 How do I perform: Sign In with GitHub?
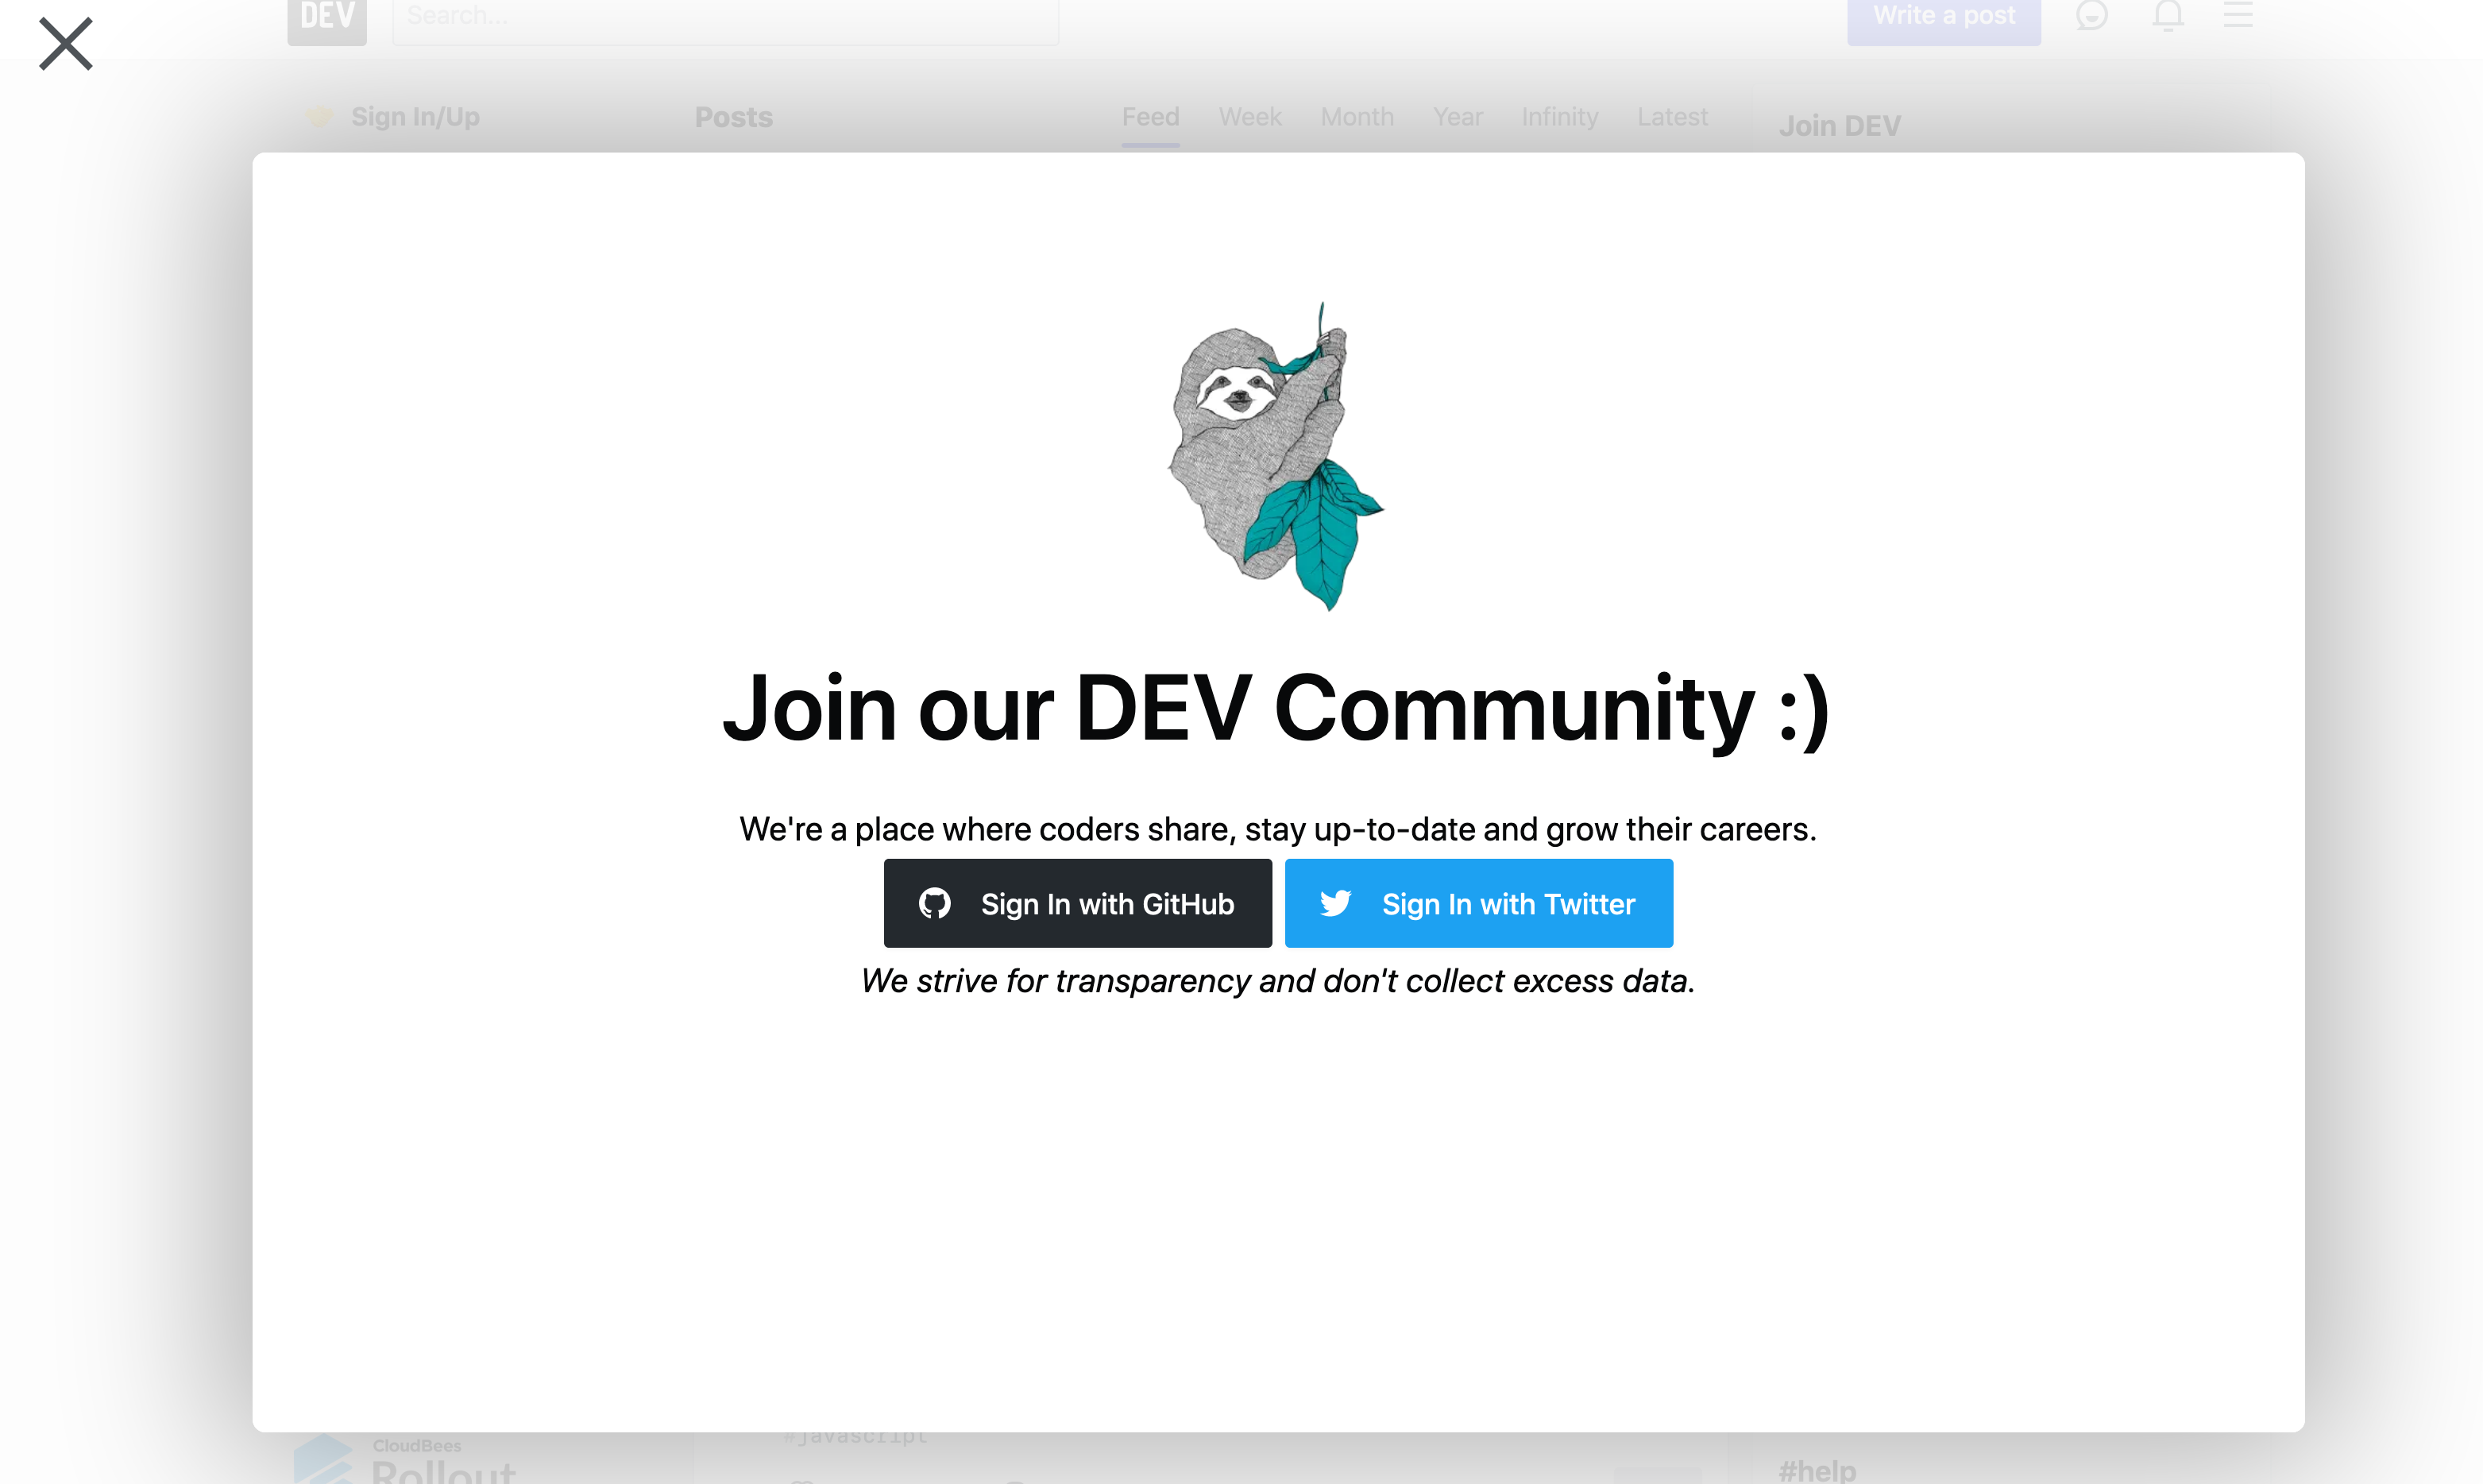pos(1078,902)
